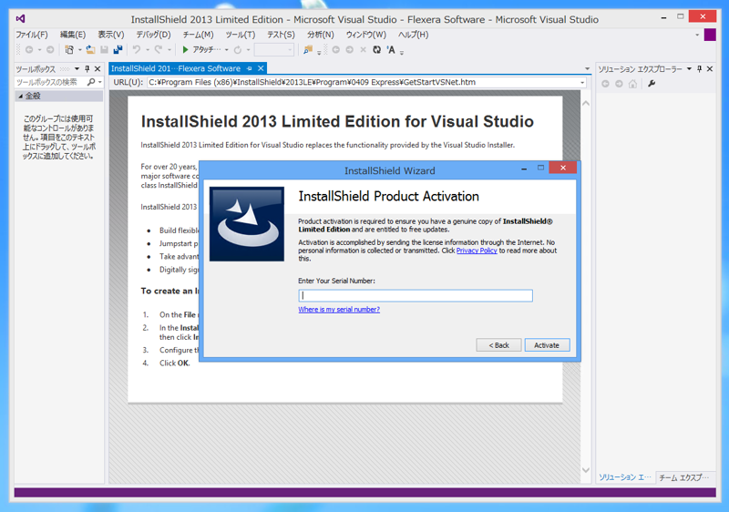This screenshot has height=512, width=729.
Task: Click the Open File folder icon
Action: [x=90, y=50]
